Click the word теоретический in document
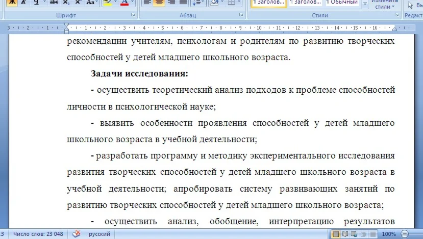 pyautogui.click(x=182, y=90)
